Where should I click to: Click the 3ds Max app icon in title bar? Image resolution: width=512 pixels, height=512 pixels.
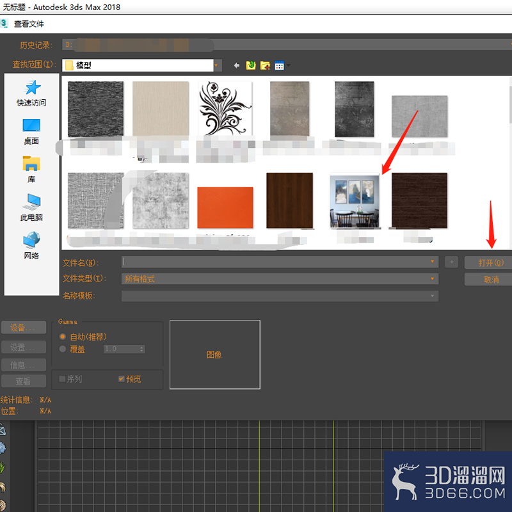click(x=4, y=24)
